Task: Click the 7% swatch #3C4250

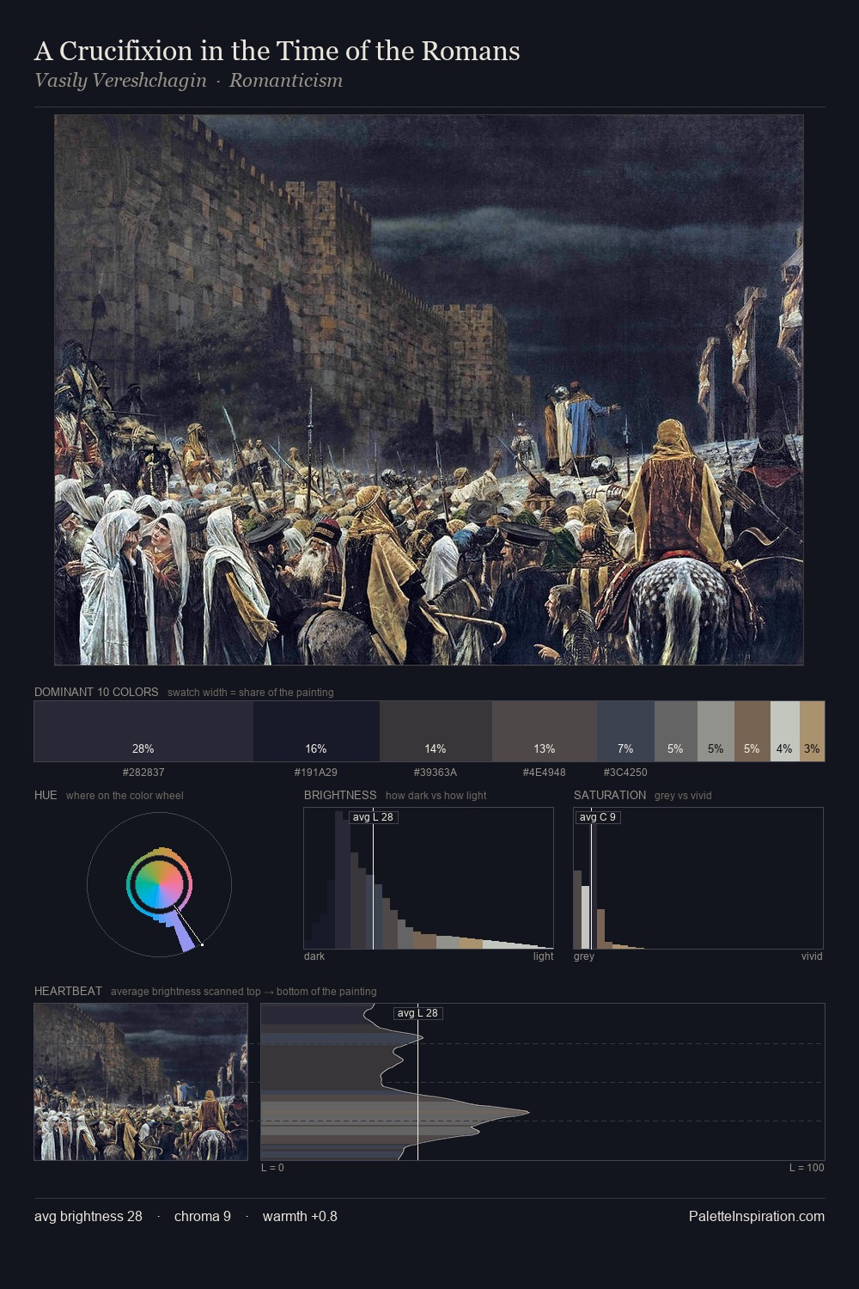Action: [625, 731]
